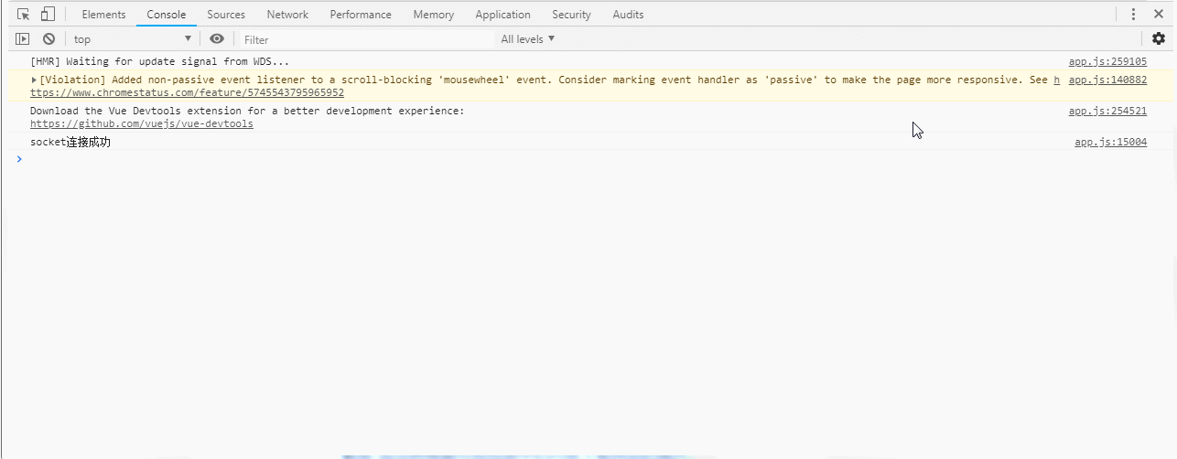
Task: Click into the Filter input field
Action: 366,39
